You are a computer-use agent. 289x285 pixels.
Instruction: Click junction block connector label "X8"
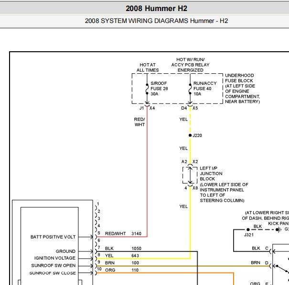(x=195, y=188)
